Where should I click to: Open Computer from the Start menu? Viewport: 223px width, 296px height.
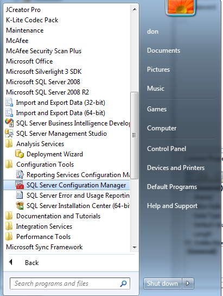pyautogui.click(x=162, y=128)
